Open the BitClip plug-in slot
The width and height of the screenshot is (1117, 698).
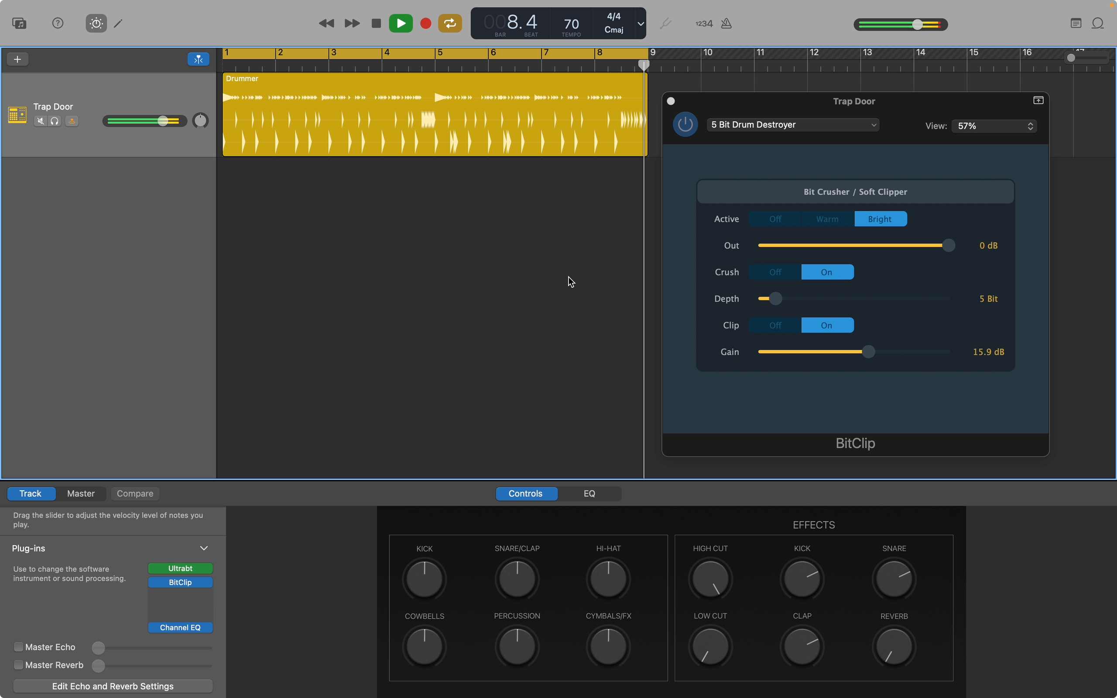[x=181, y=582]
